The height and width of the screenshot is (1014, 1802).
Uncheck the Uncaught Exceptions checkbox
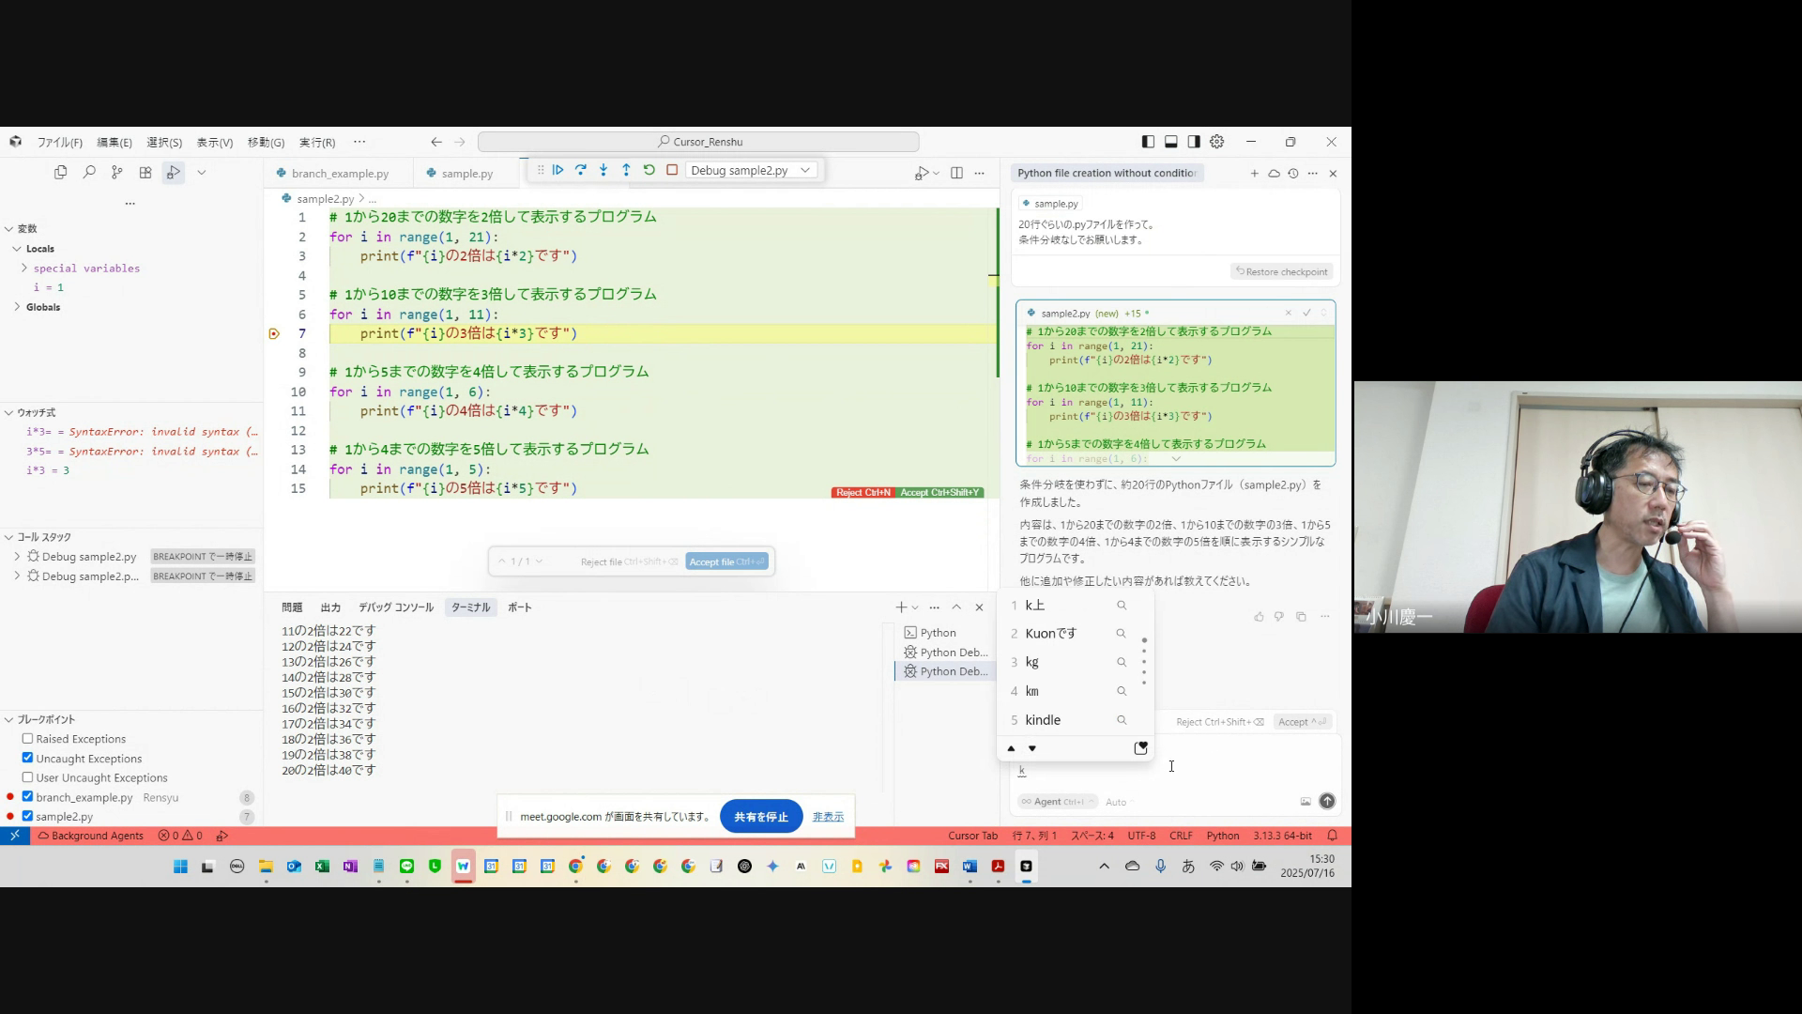28,758
